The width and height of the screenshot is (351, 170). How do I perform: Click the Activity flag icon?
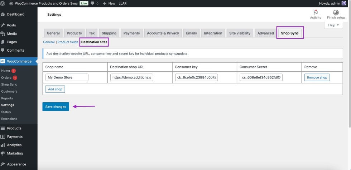(316, 12)
